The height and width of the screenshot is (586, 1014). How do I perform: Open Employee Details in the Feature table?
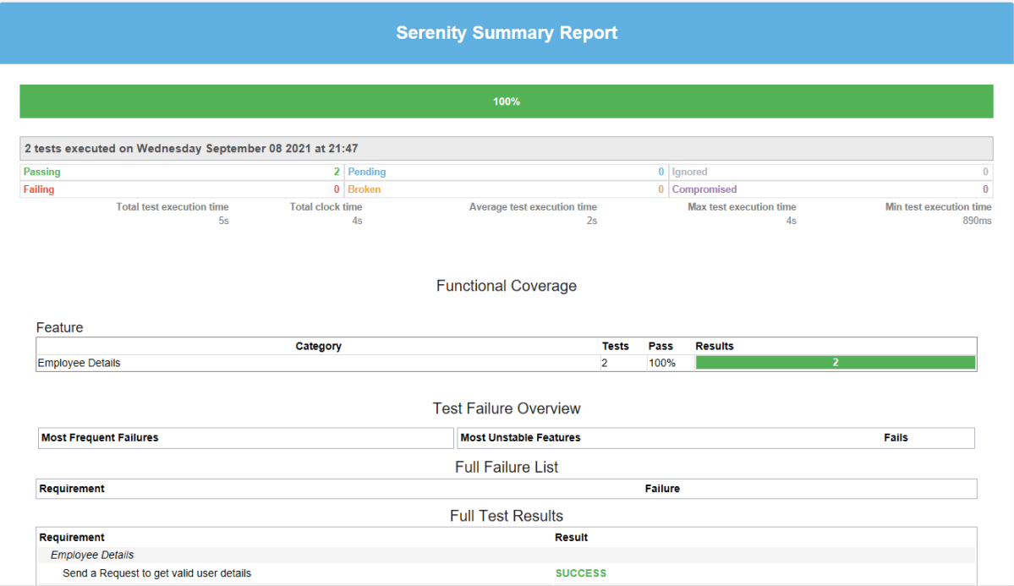(79, 363)
